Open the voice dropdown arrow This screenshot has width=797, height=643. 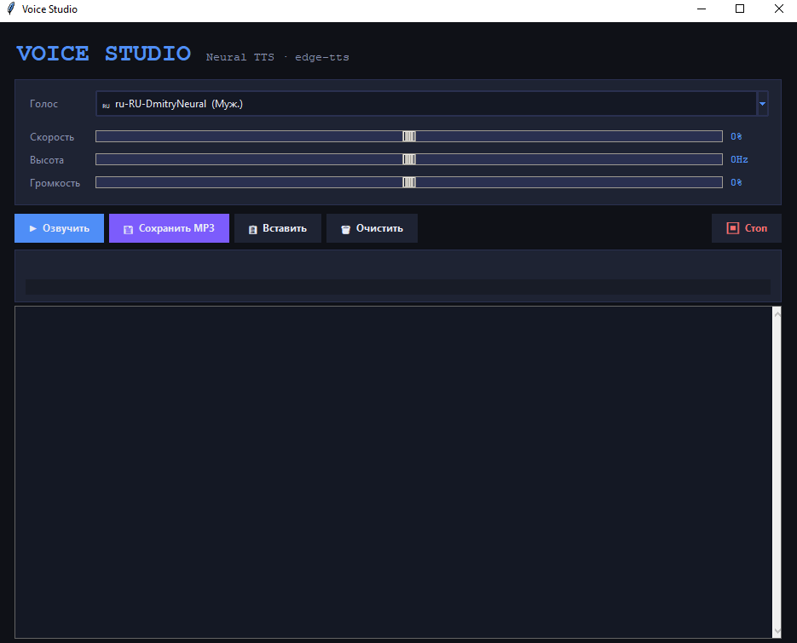tap(762, 104)
